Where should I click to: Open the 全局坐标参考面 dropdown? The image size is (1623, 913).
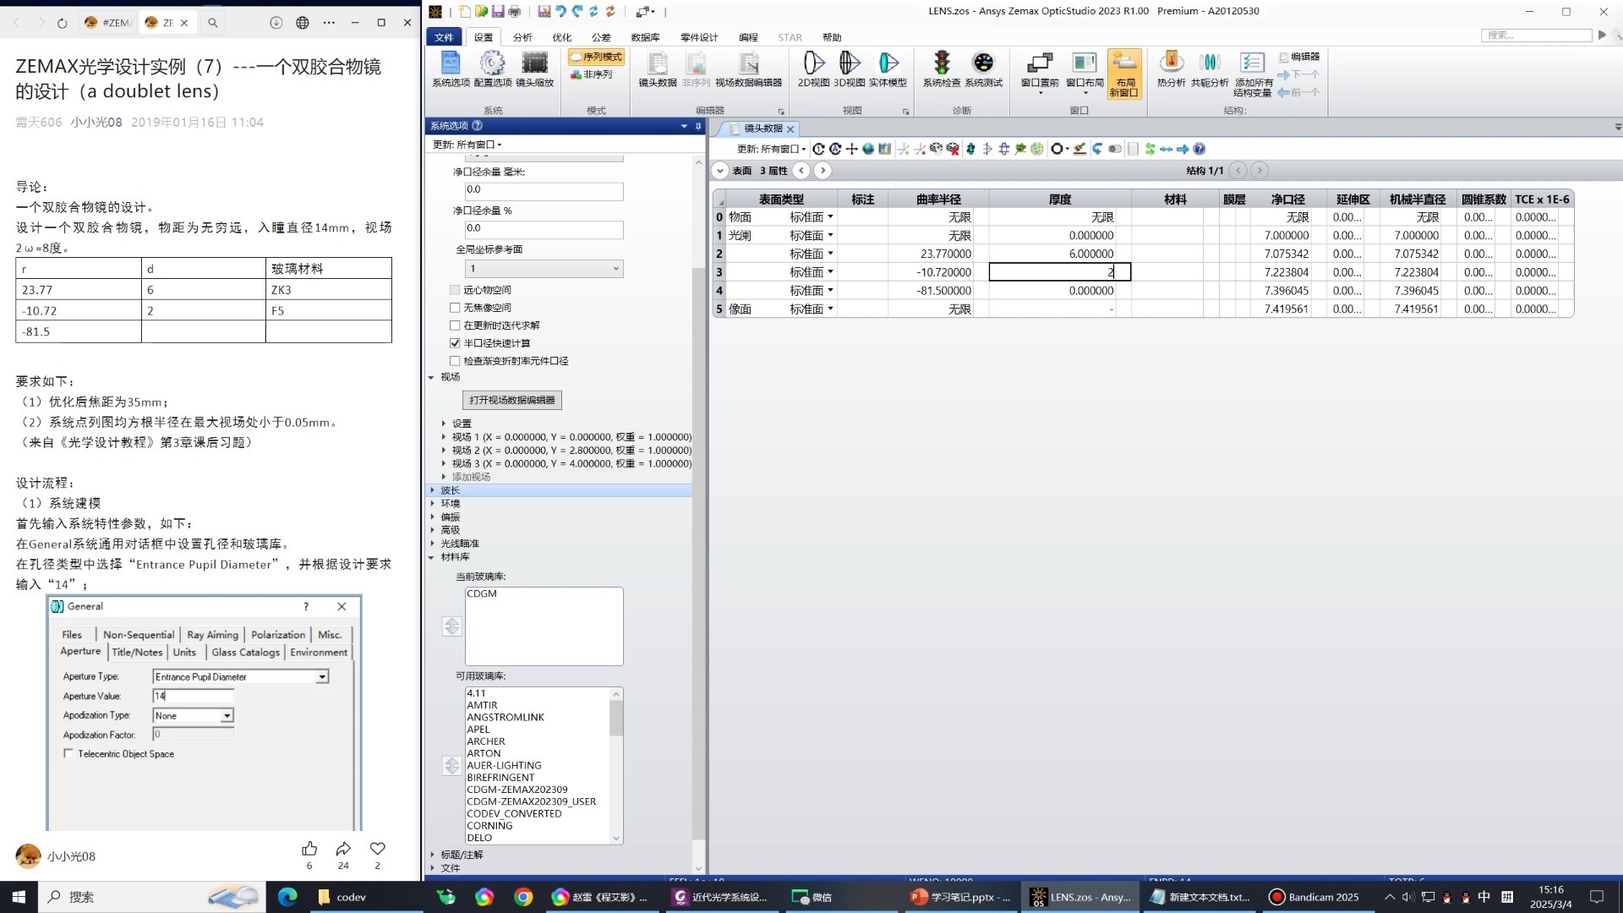pyautogui.click(x=544, y=269)
